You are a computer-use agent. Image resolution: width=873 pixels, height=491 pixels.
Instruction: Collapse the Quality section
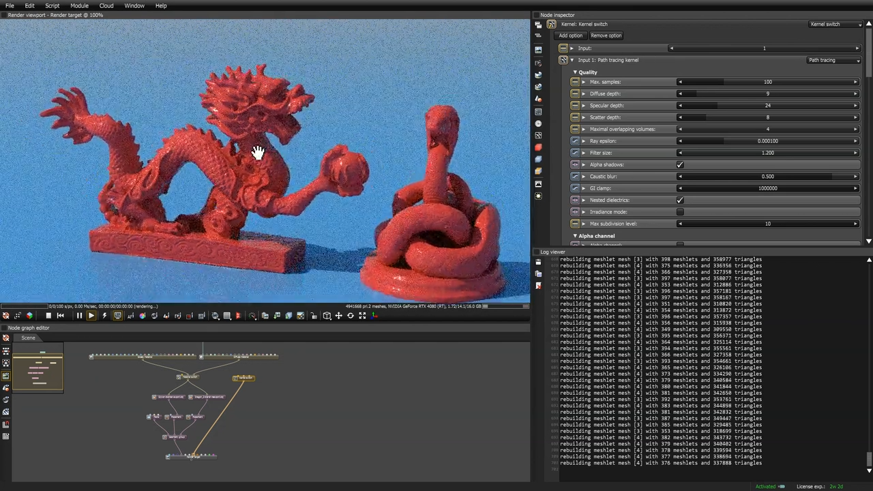point(575,72)
